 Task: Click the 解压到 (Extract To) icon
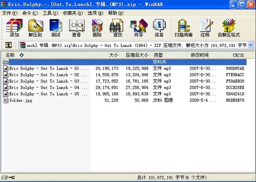35,28
